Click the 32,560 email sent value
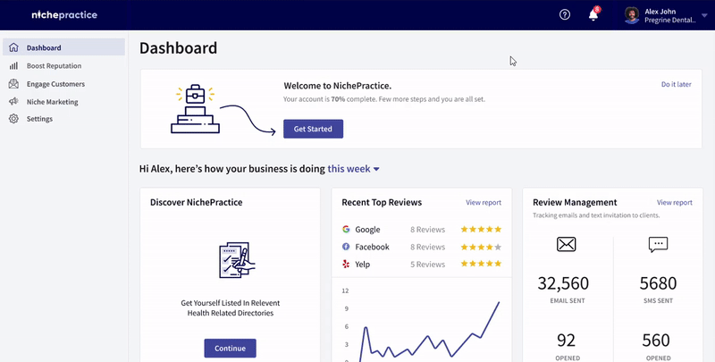The height and width of the screenshot is (362, 715). coord(563,283)
